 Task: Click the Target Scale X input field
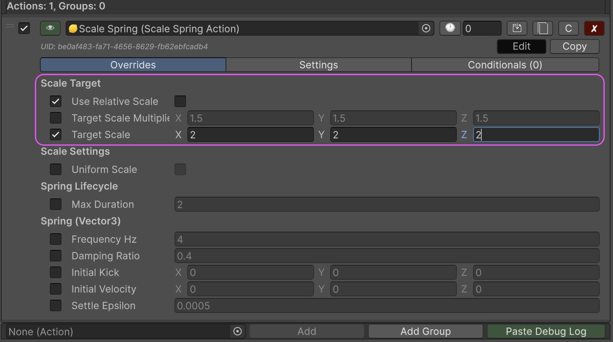tap(250, 134)
